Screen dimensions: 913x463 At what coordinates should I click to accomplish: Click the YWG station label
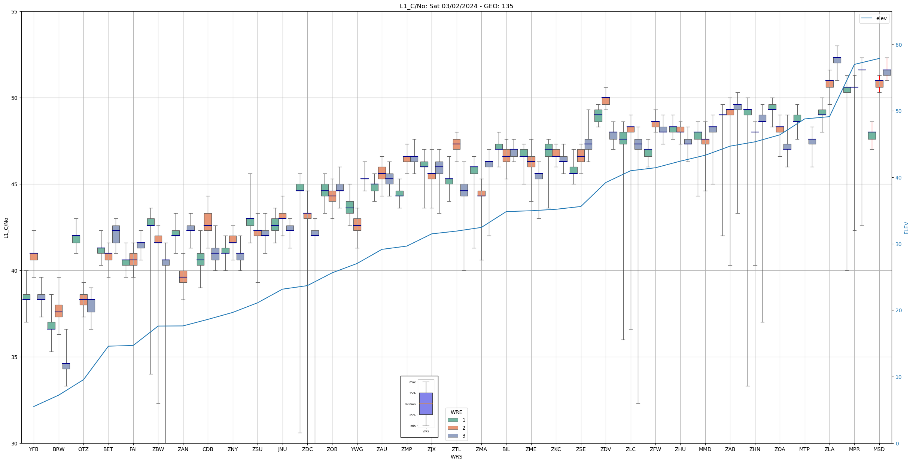click(x=357, y=449)
